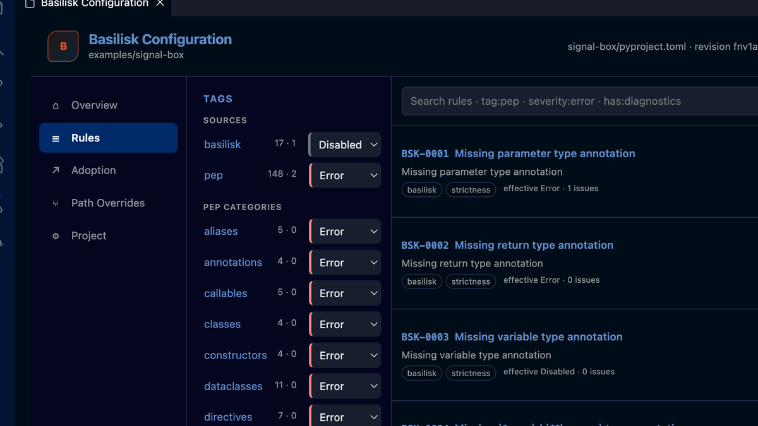Click the "signal-box/pyproject.toml" revision text

pos(663,47)
